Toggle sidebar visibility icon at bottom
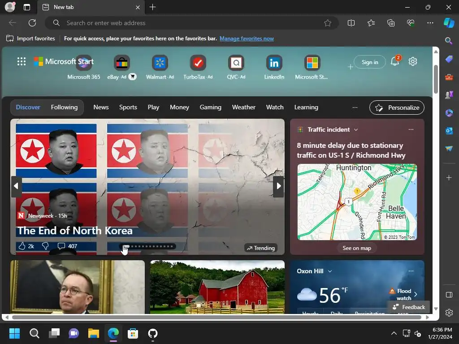 click(x=449, y=295)
